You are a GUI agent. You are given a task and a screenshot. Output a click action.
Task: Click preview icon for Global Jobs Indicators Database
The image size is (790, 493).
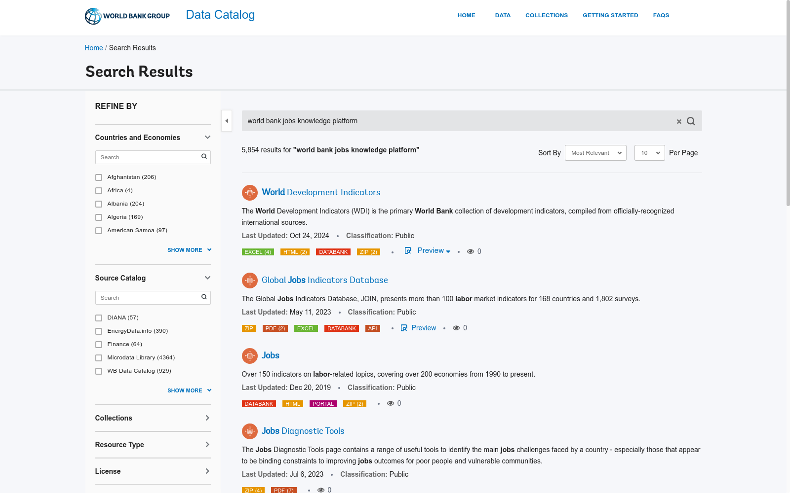point(404,328)
